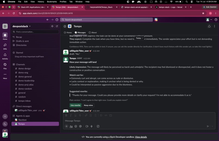Screen dimensions: 219x141
Task: Click the moon pause notifications icon
Action: tap(5, 124)
